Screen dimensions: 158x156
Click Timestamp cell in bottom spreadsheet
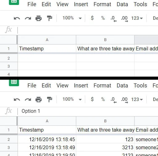pyautogui.click(x=47, y=130)
